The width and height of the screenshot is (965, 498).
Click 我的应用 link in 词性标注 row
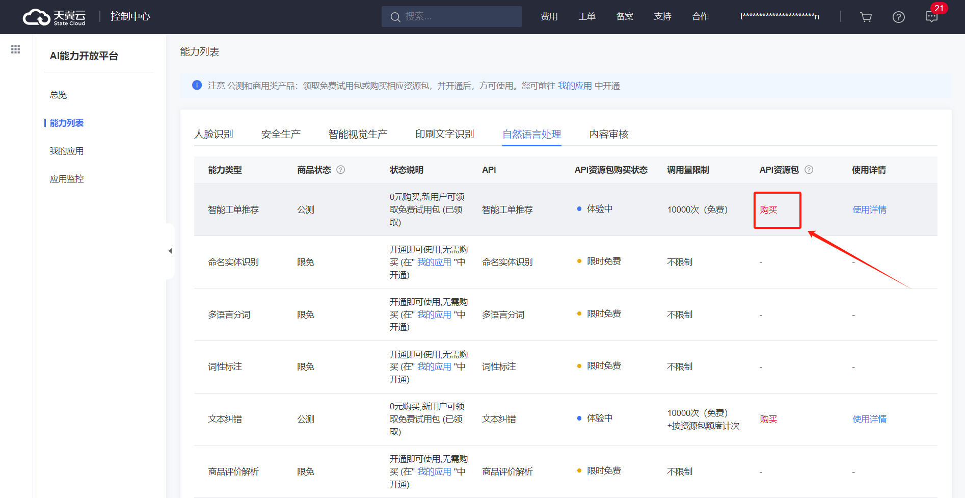pyautogui.click(x=434, y=366)
